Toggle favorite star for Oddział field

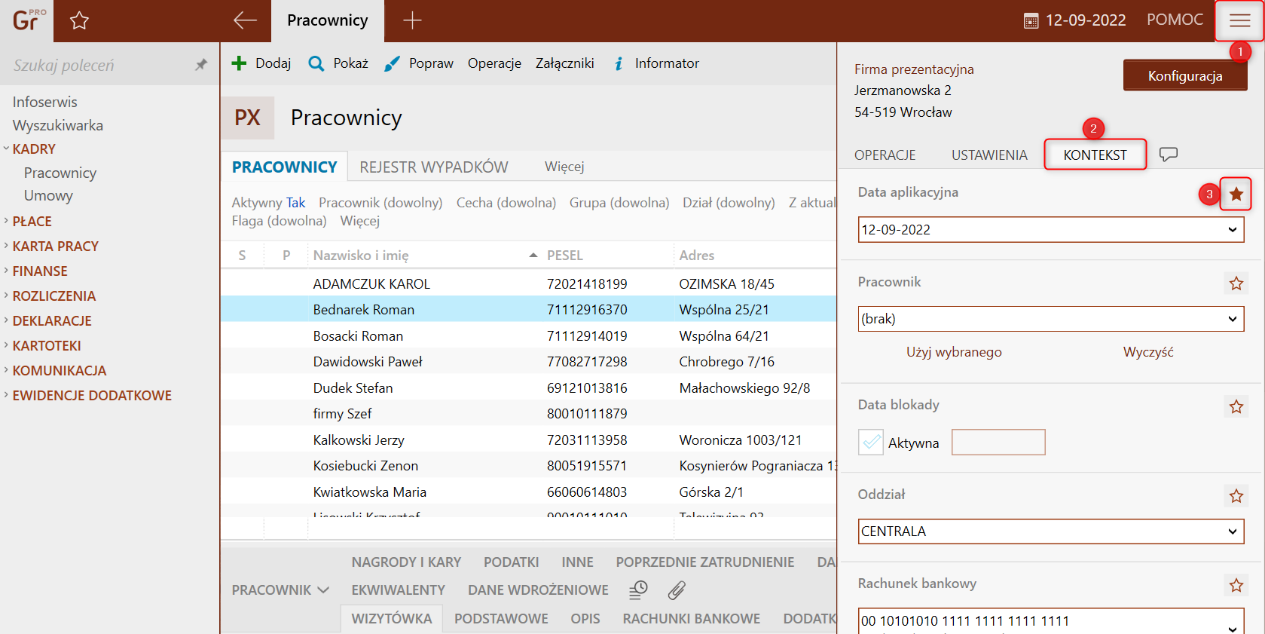coord(1236,496)
